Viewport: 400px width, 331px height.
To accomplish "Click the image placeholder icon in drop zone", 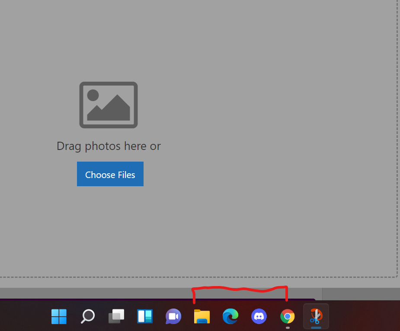I will (109, 105).
